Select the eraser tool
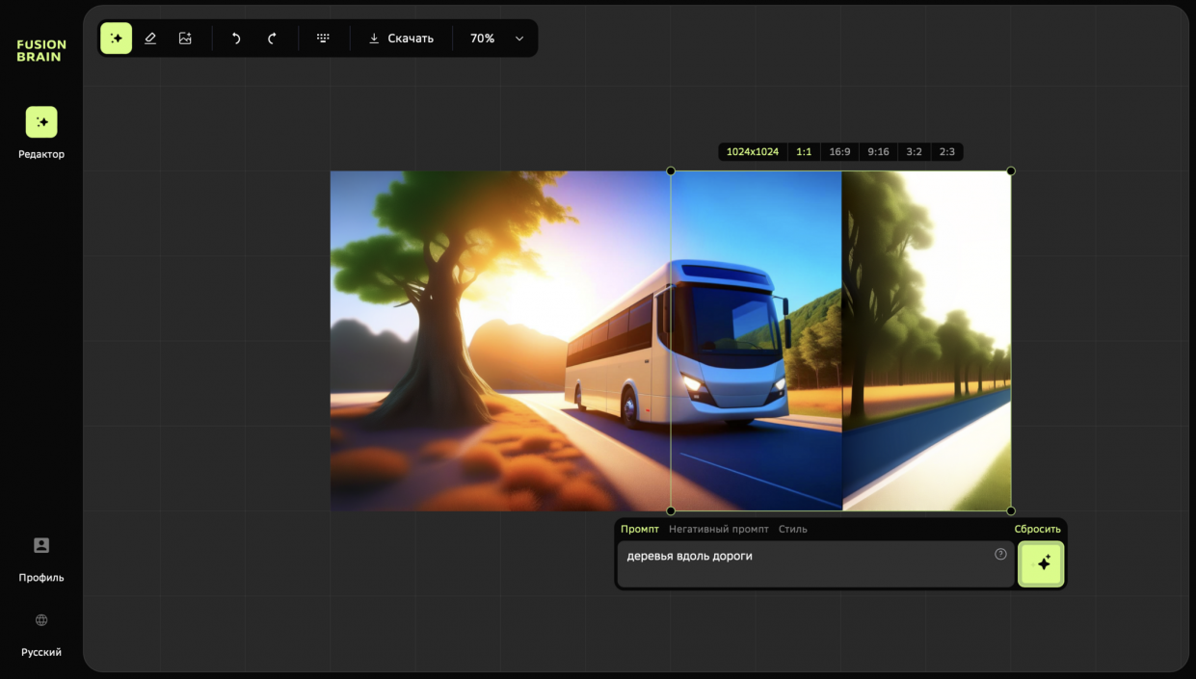 coord(150,39)
